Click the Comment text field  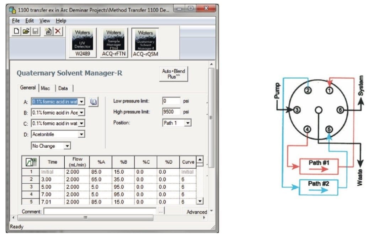(x=100, y=211)
